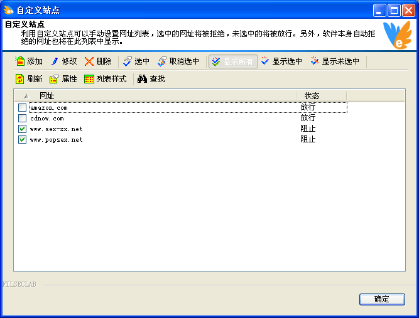Click the 删除 (Delete) red X icon
This screenshot has height=318, width=419.
(89, 61)
